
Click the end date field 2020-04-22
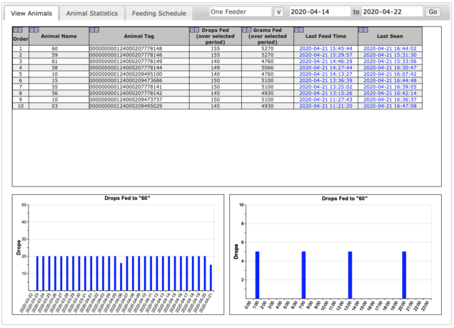click(392, 11)
